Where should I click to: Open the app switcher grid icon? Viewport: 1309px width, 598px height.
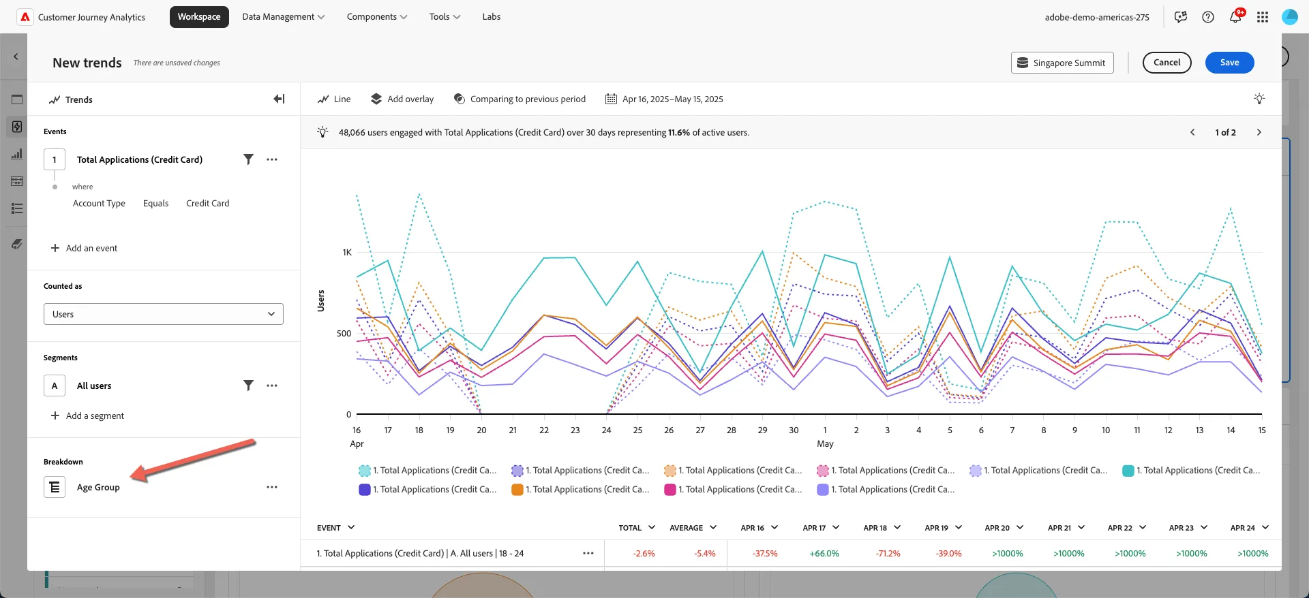1263,17
